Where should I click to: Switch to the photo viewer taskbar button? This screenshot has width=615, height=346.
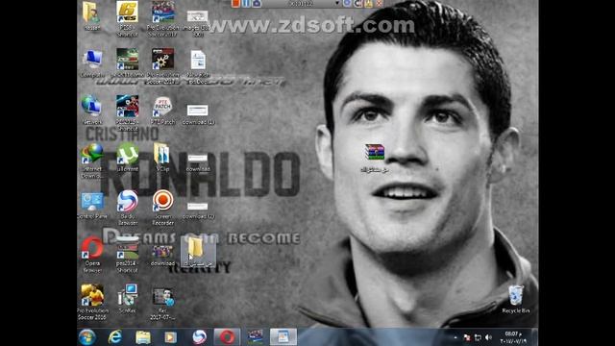point(283,337)
